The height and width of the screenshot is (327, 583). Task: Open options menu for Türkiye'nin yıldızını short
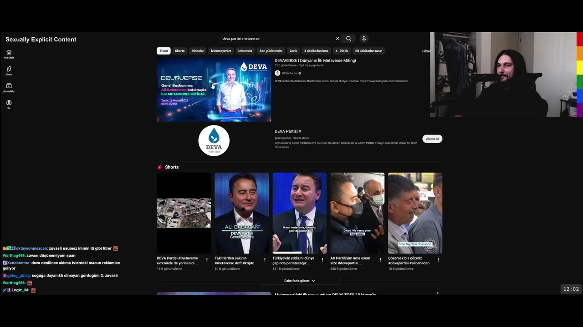click(322, 260)
